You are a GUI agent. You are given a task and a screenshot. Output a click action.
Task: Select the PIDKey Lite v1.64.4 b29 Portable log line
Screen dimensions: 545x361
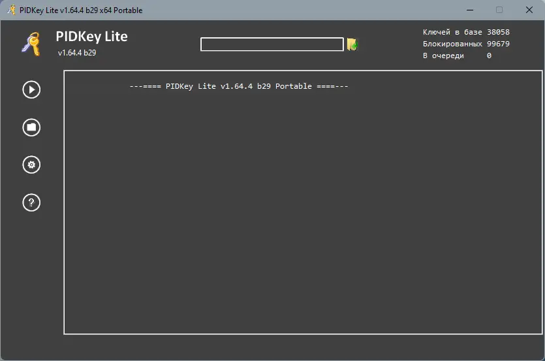pos(239,86)
